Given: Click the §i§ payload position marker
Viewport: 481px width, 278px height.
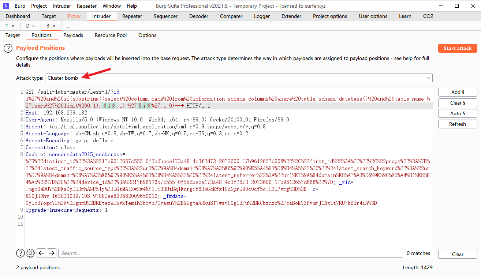Looking at the screenshot, I should 143,106.
